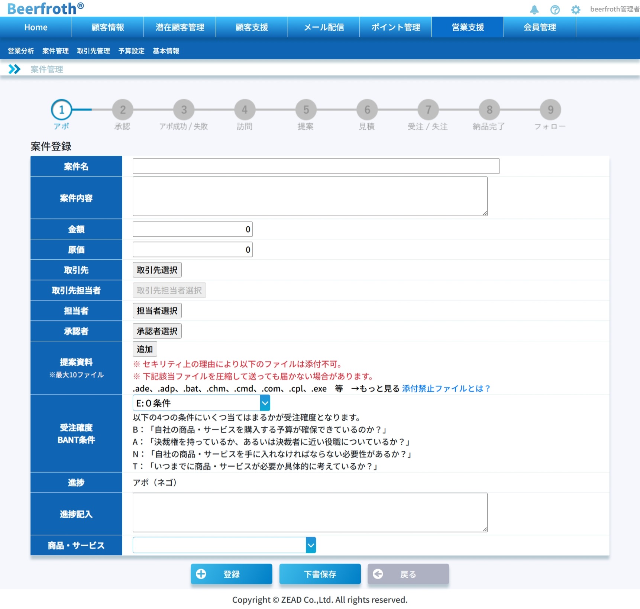Viewport: 640px width, 609px height.
Task: Select step 5 提案 circle
Action: click(x=306, y=110)
